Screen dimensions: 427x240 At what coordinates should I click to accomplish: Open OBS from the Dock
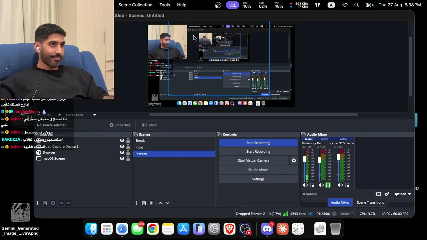(245, 229)
